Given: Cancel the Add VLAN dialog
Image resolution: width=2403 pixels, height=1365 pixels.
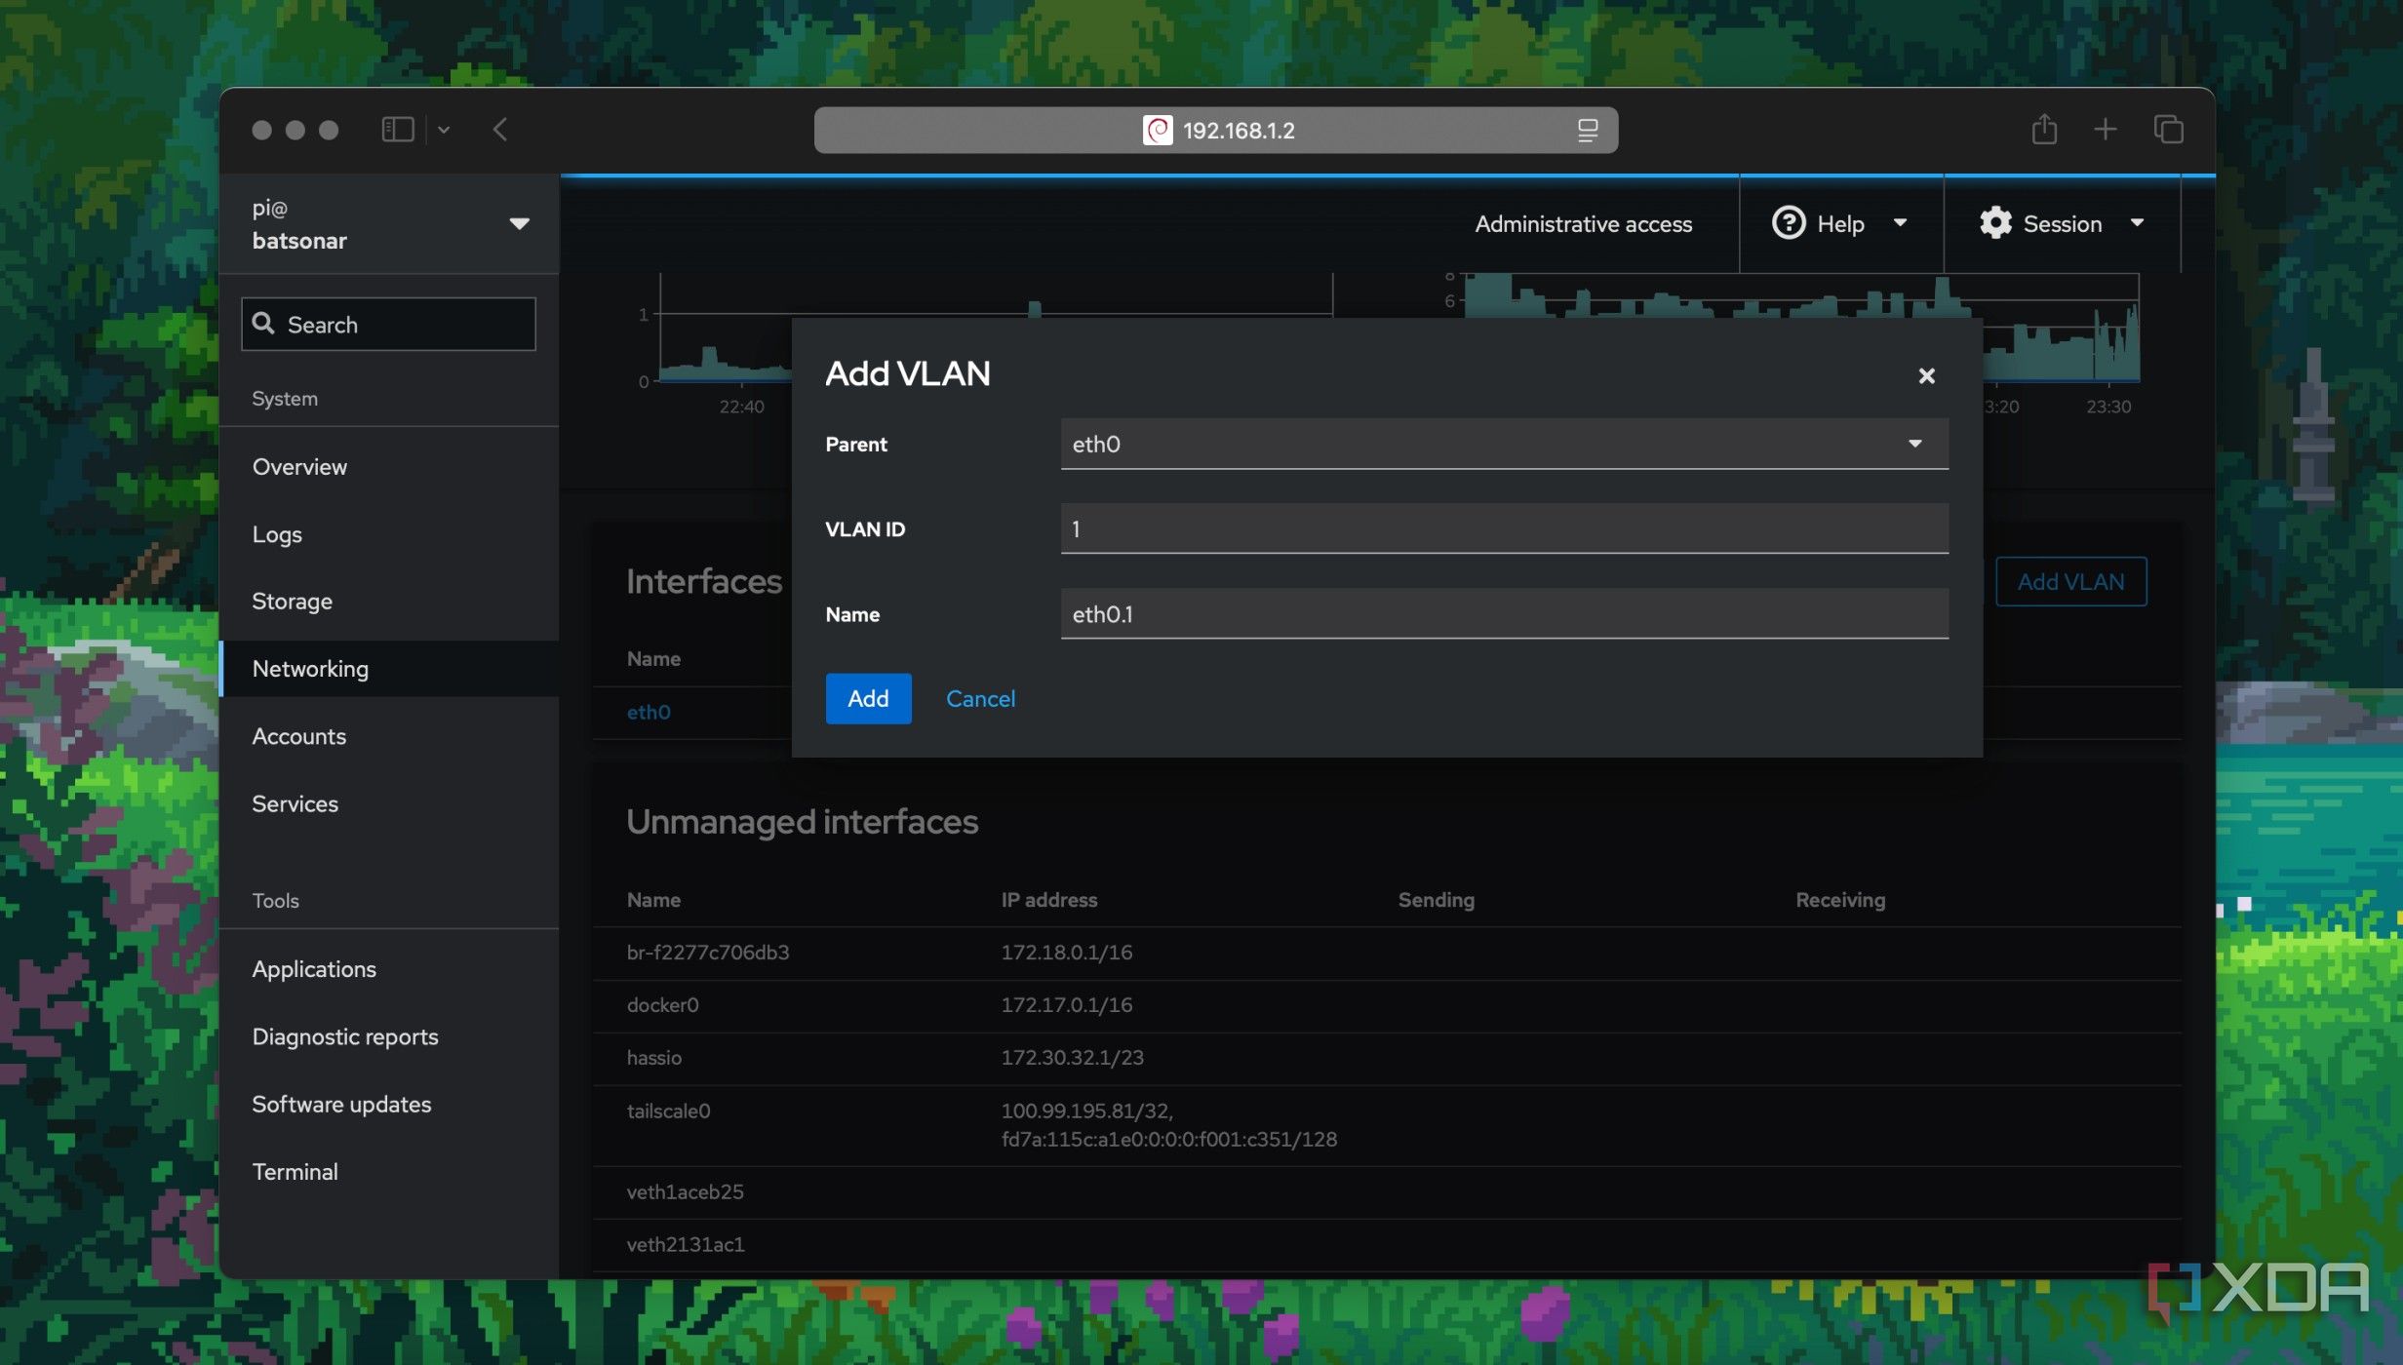Looking at the screenshot, I should (980, 698).
